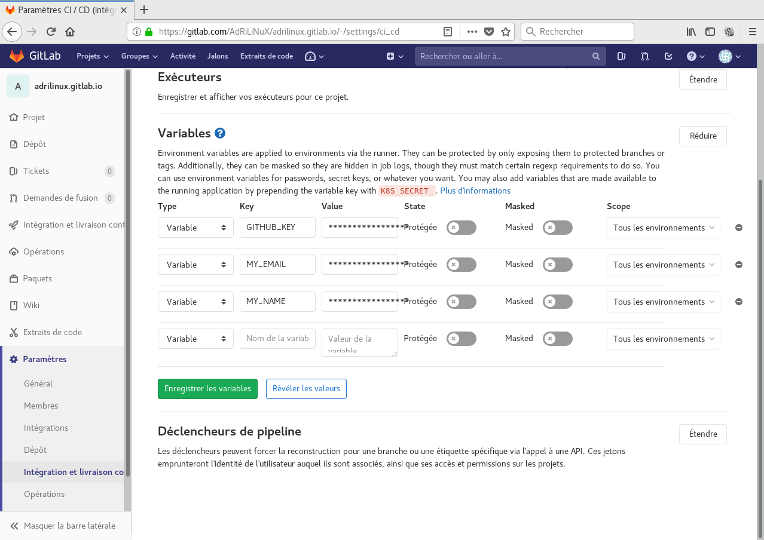The image size is (764, 540).
Task: Toggle Masked for MY_NAME
Action: coord(558,302)
